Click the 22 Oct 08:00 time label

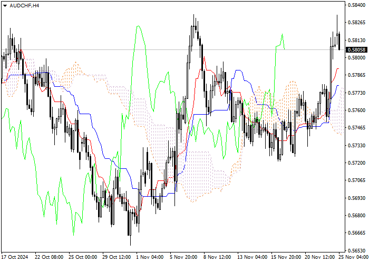point(49,257)
